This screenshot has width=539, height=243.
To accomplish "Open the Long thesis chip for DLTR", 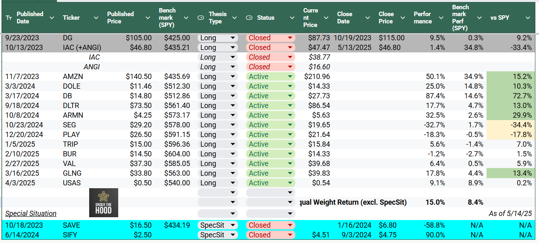I will tap(217, 106).
